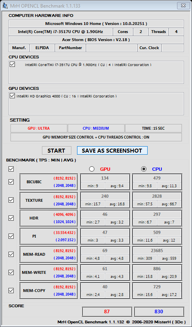
Task: Click TEXTURE CPU min : 57,5 value
Action: (x=144, y=204)
